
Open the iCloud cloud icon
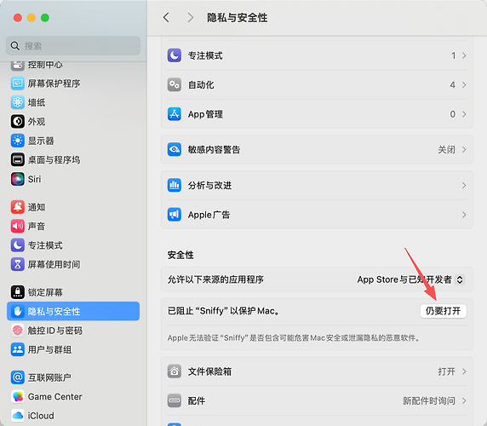click(x=18, y=416)
